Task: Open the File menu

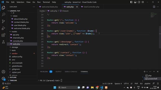Action: (x=8, y=2)
